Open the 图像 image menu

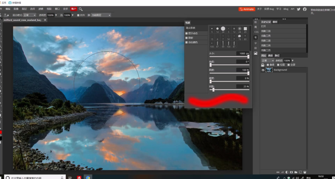click(16, 9)
